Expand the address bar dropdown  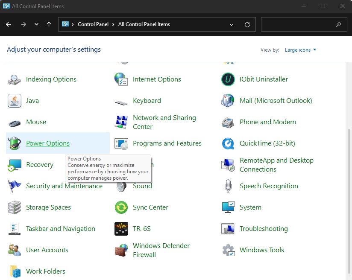[232, 24]
